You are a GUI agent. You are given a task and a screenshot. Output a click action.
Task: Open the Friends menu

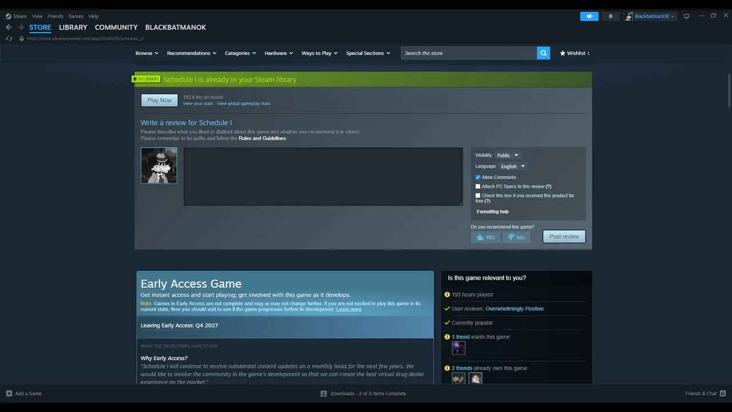tap(55, 16)
